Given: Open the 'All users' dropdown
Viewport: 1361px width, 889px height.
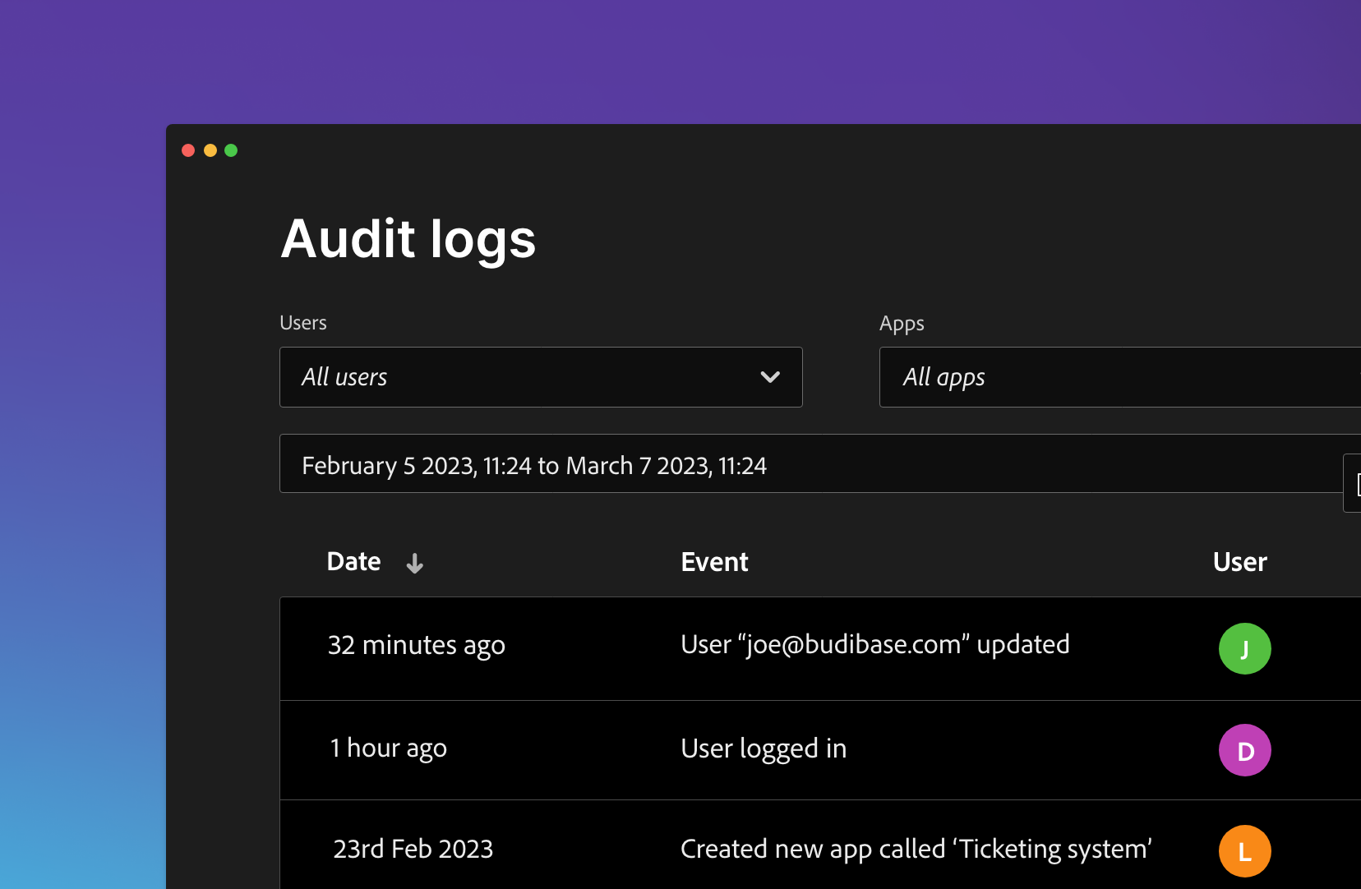Looking at the screenshot, I should click(541, 377).
